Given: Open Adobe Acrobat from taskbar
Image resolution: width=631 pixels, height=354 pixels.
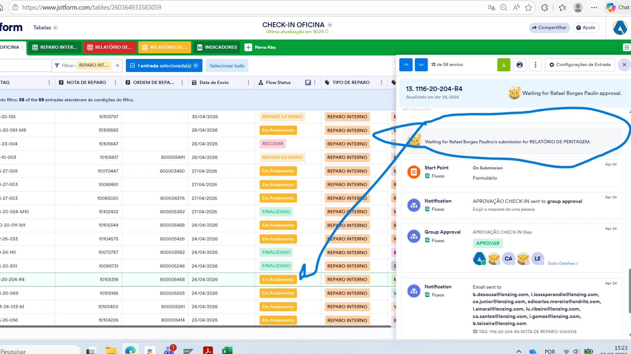Looking at the screenshot, I should 208,350.
